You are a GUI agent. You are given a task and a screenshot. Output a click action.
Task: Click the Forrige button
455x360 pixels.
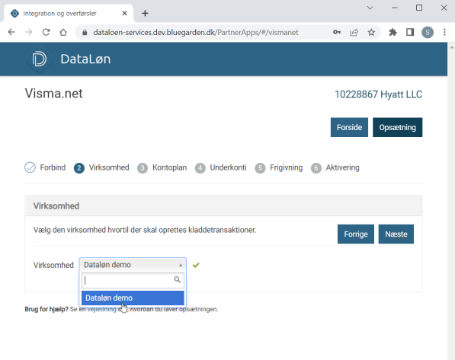coord(356,234)
